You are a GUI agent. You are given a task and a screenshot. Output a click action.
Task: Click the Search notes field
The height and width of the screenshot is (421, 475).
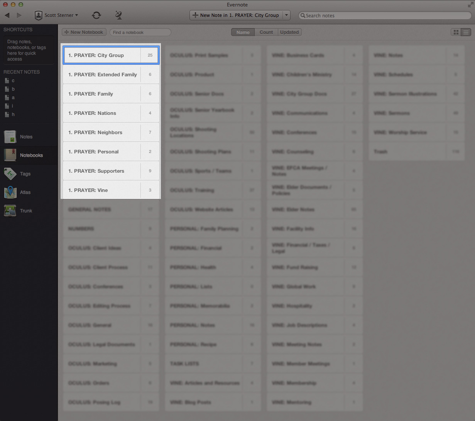pyautogui.click(x=385, y=15)
